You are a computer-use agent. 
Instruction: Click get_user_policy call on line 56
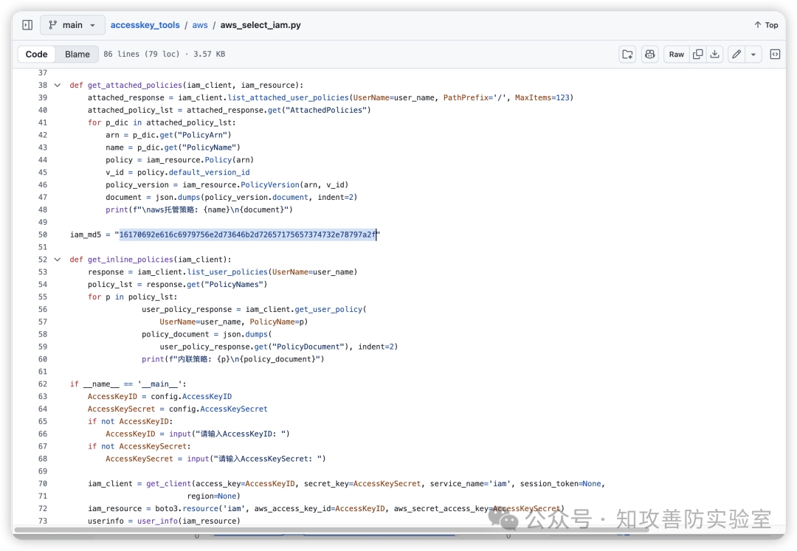point(328,309)
